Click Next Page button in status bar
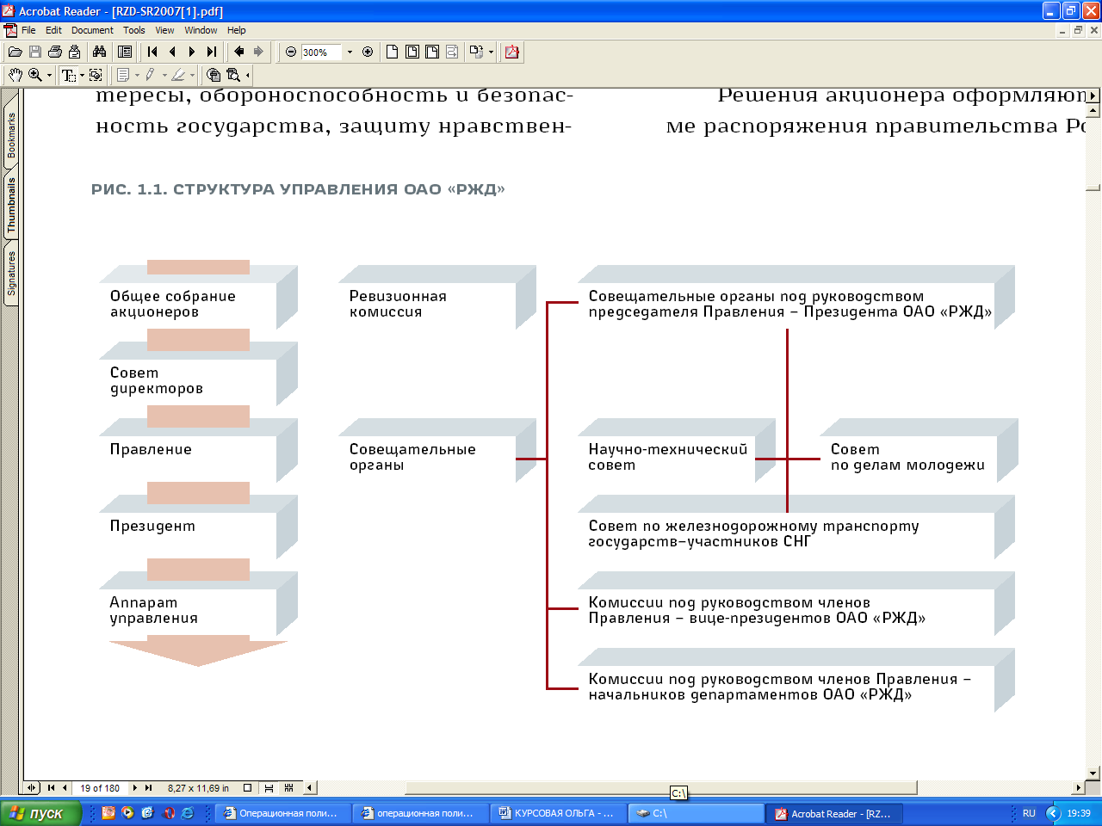1102x826 pixels. 135,787
